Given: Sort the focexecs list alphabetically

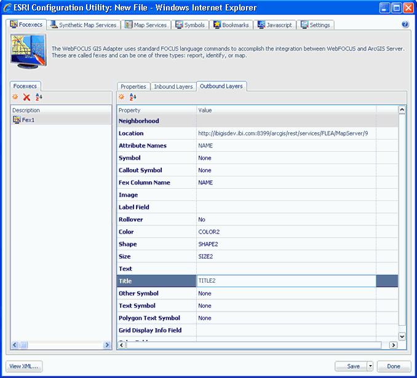Looking at the screenshot, I should tap(39, 97).
